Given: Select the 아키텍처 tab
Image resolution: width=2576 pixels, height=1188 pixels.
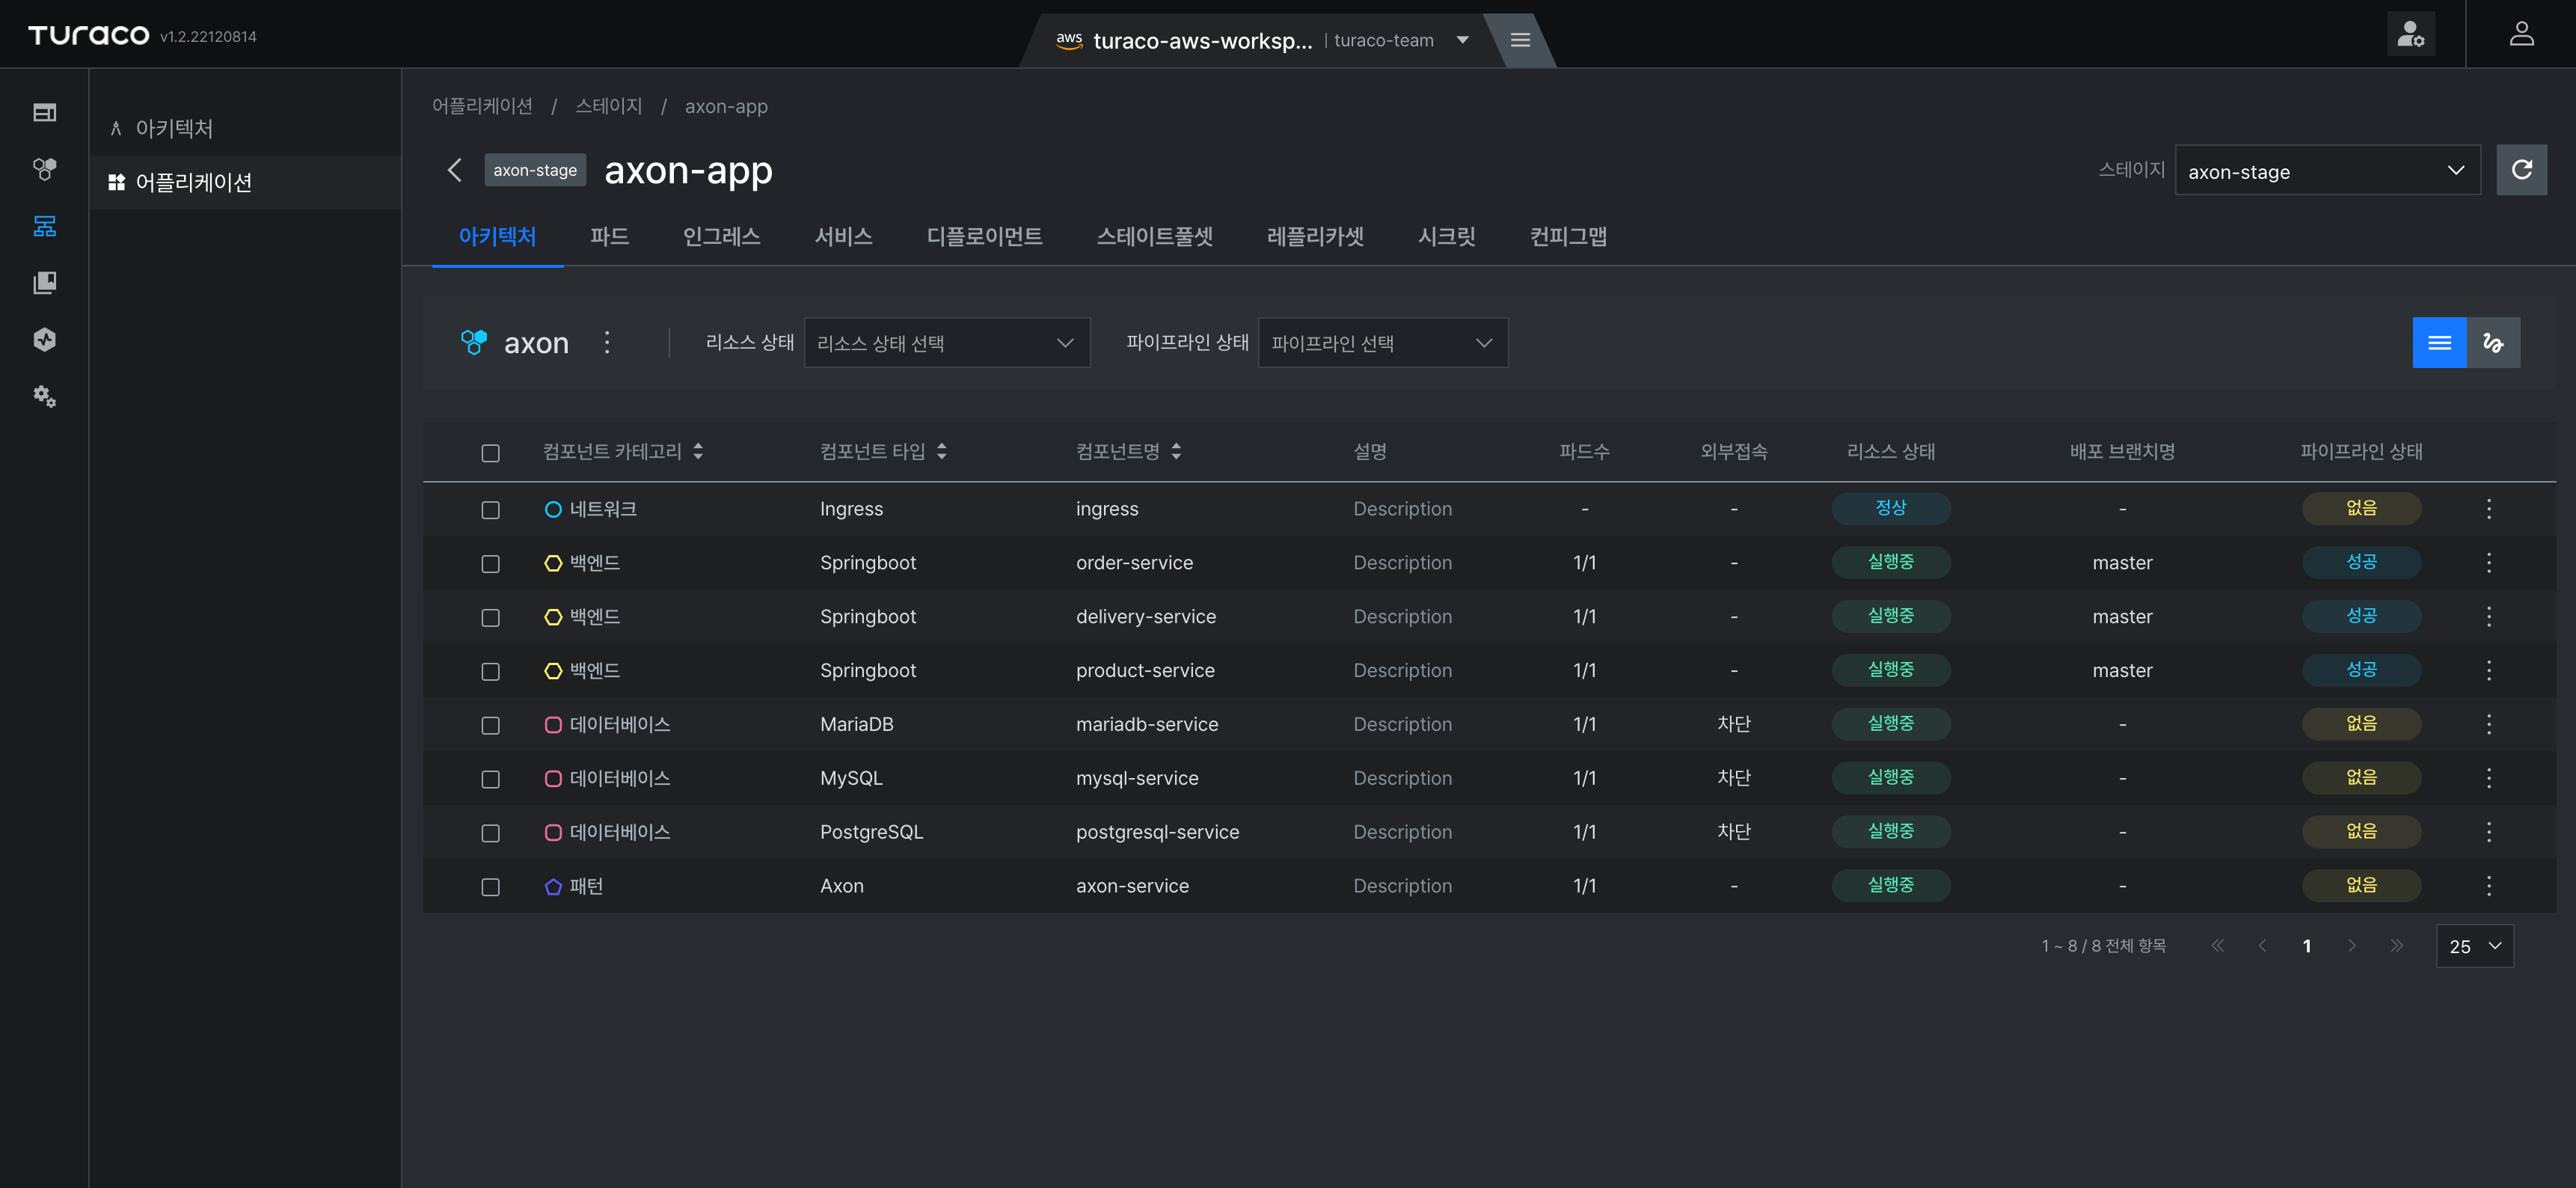Looking at the screenshot, I should [497, 237].
